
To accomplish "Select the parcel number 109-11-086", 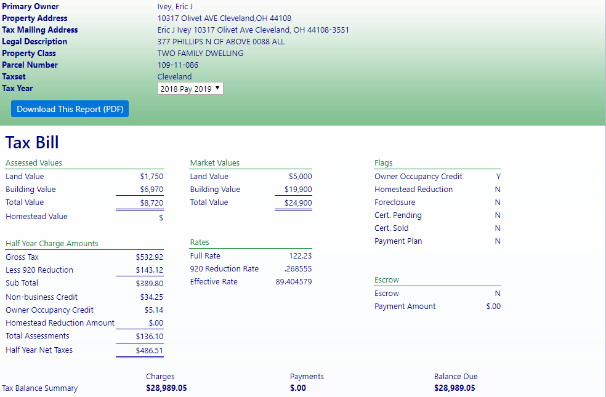I will 178,65.
